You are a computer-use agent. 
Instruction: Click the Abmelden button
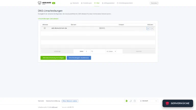pyautogui.click(x=154, y=3)
